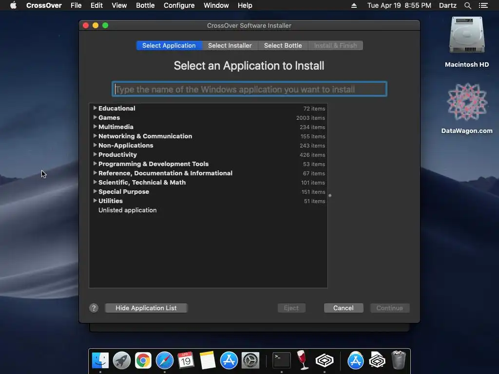Switch to the Select Bottle tab
This screenshot has width=499, height=374.
pyautogui.click(x=283, y=45)
